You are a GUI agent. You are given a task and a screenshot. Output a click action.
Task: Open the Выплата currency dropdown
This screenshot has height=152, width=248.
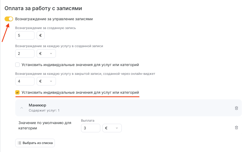click(112, 128)
